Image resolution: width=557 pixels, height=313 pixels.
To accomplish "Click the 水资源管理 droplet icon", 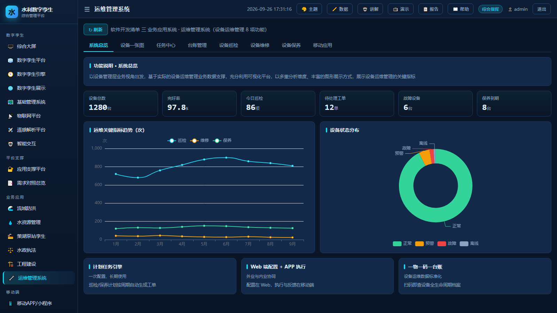I will [x=10, y=223].
